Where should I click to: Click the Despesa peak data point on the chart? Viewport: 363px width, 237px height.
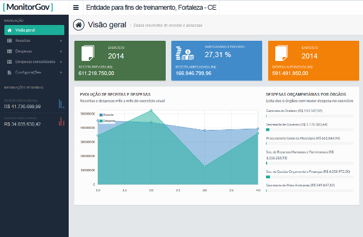pyautogui.click(x=151, y=110)
